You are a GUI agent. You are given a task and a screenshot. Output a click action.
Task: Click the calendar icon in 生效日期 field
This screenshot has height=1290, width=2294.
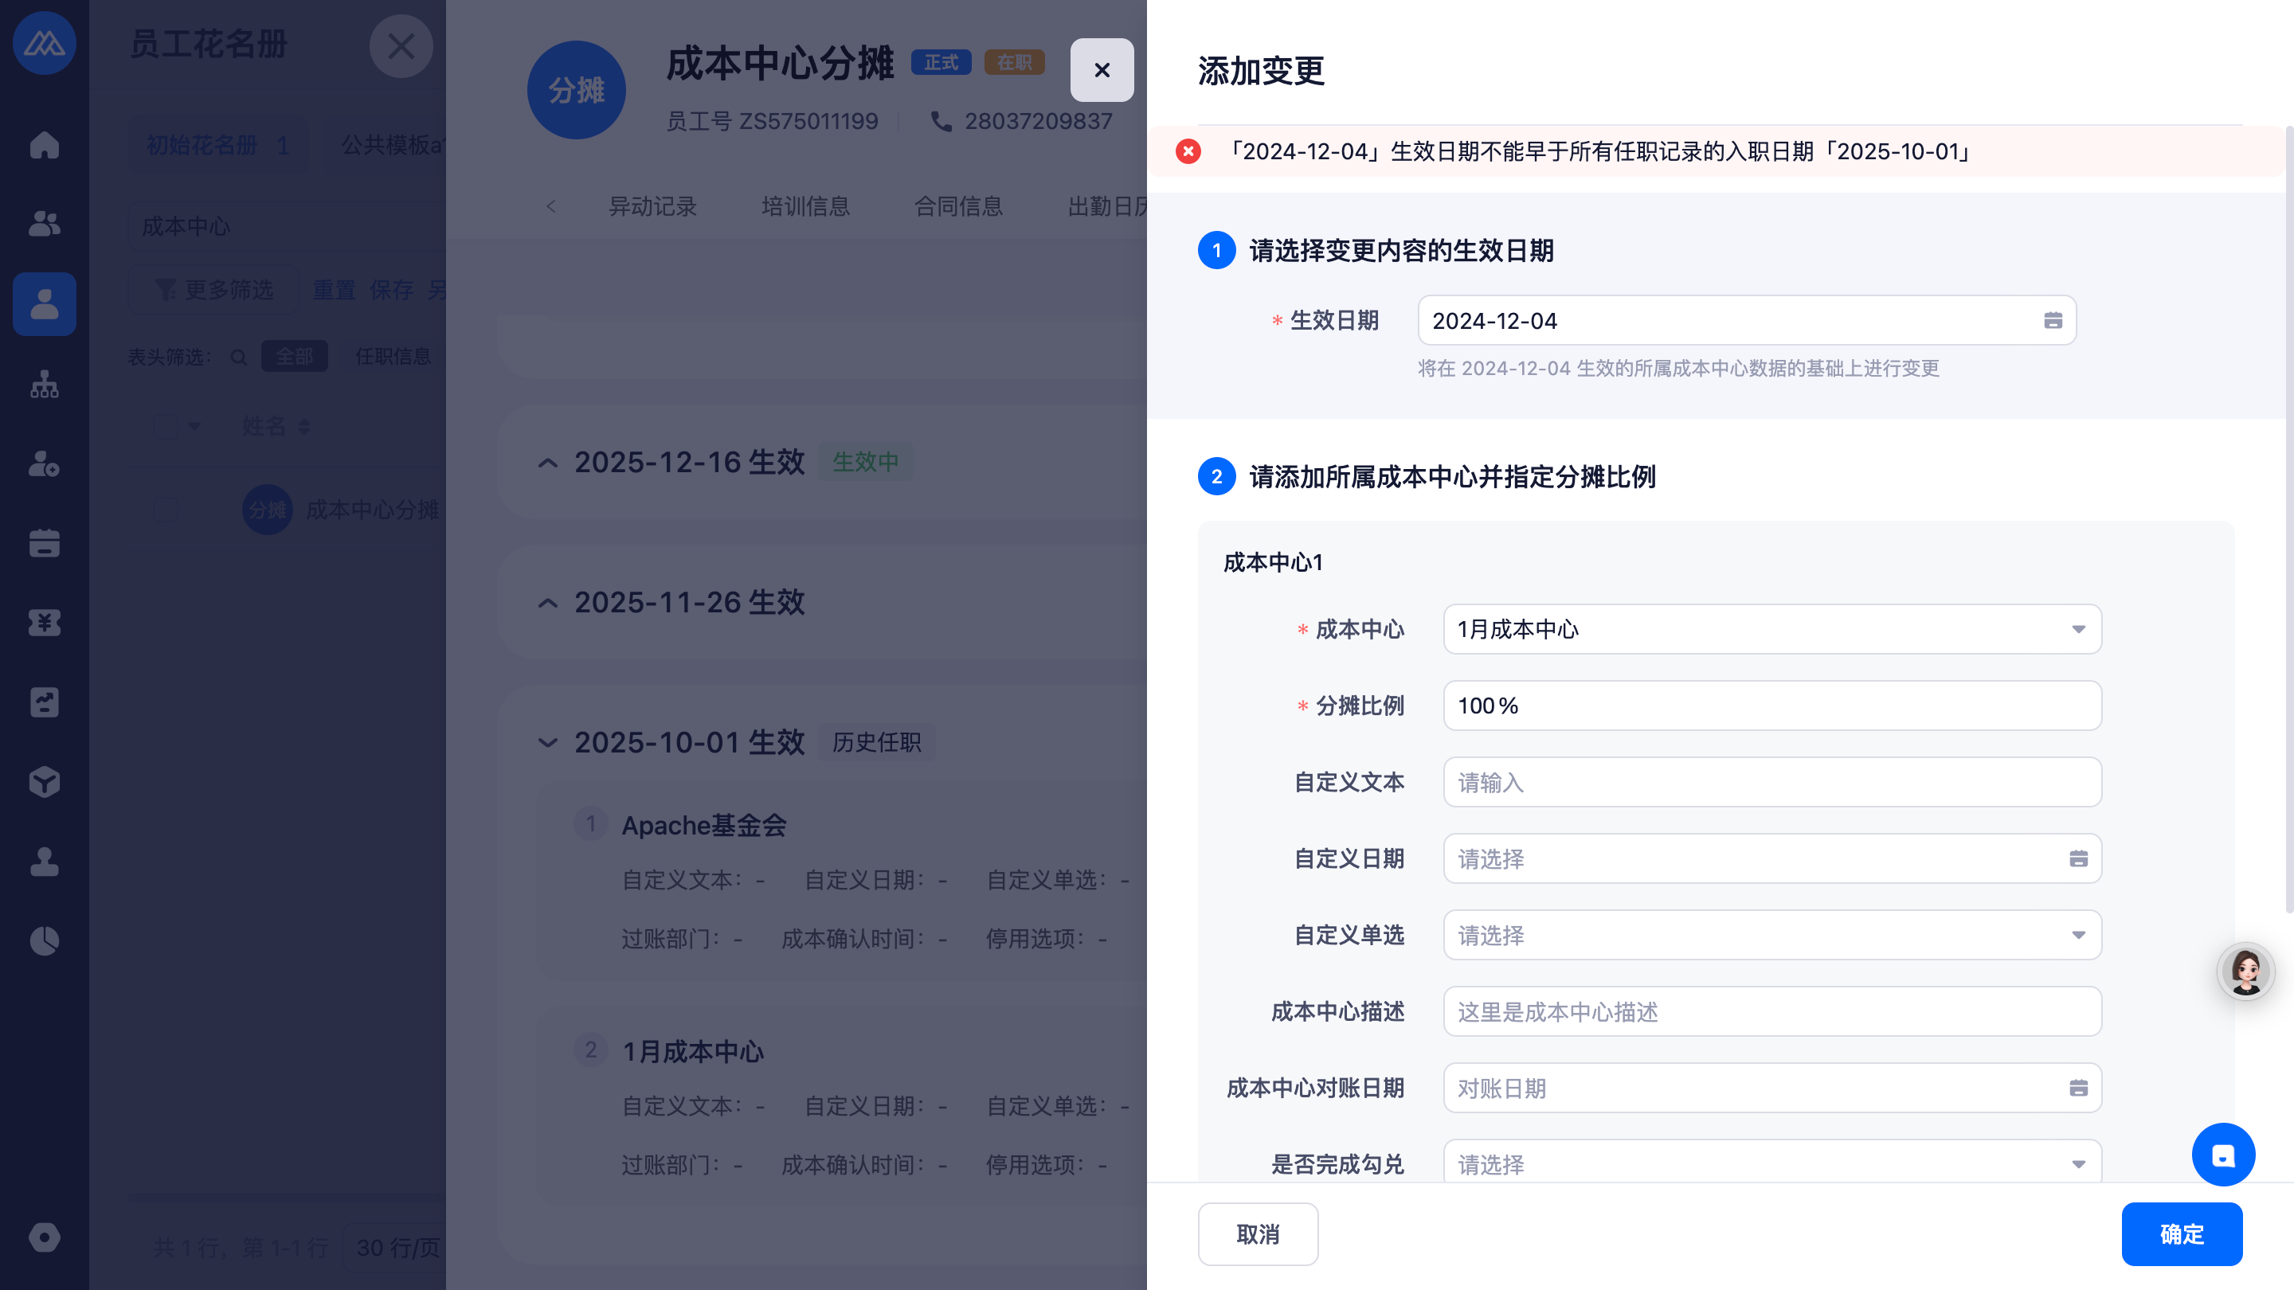pyautogui.click(x=2053, y=320)
